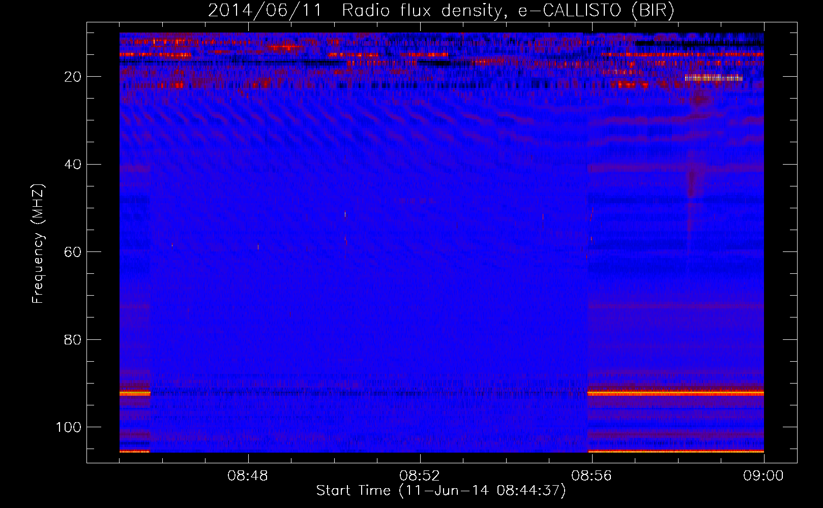Image resolution: width=823 pixels, height=508 pixels.
Task: Click the 09:00 time tick label
Action: pyautogui.click(x=763, y=476)
